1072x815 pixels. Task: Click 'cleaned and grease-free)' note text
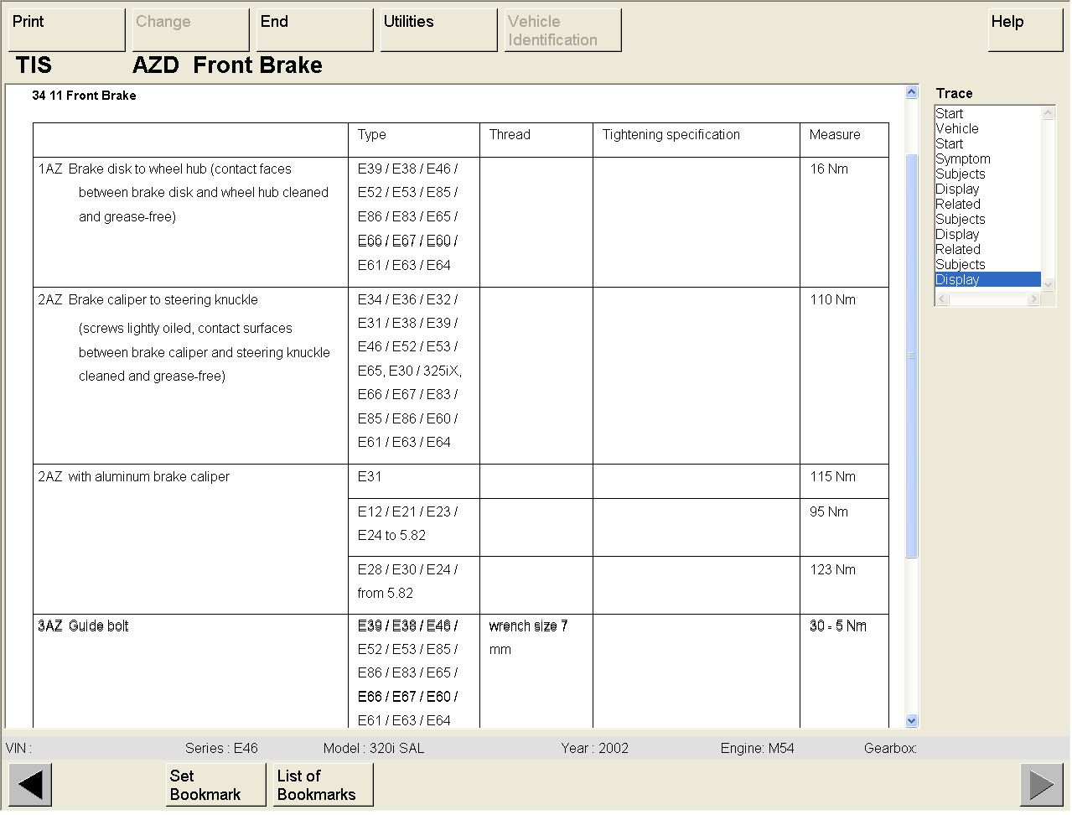[152, 376]
